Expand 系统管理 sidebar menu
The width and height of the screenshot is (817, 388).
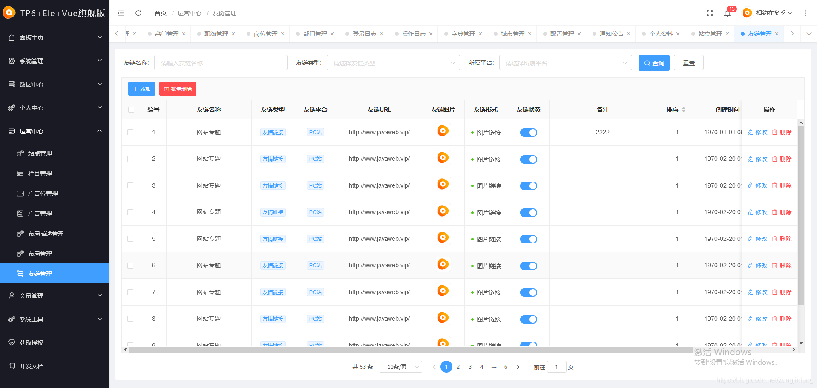coord(54,61)
